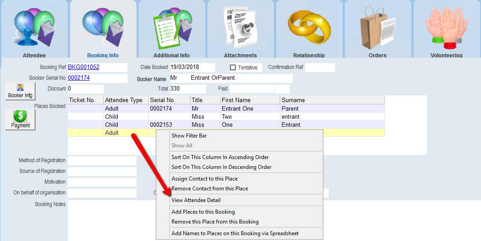Click the Payment dollar button
Viewport: 481px width, 241px height.
(20, 120)
